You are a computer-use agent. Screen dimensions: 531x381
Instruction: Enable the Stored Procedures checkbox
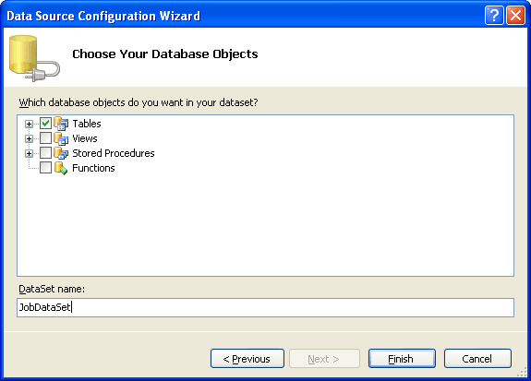pos(46,153)
